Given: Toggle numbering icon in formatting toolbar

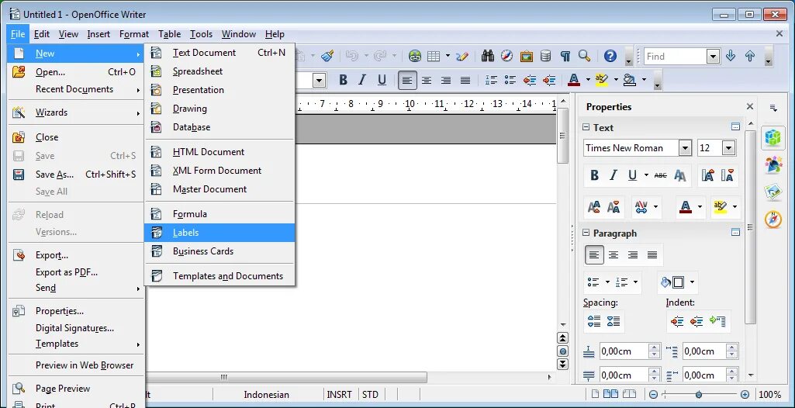Looking at the screenshot, I should [x=491, y=80].
